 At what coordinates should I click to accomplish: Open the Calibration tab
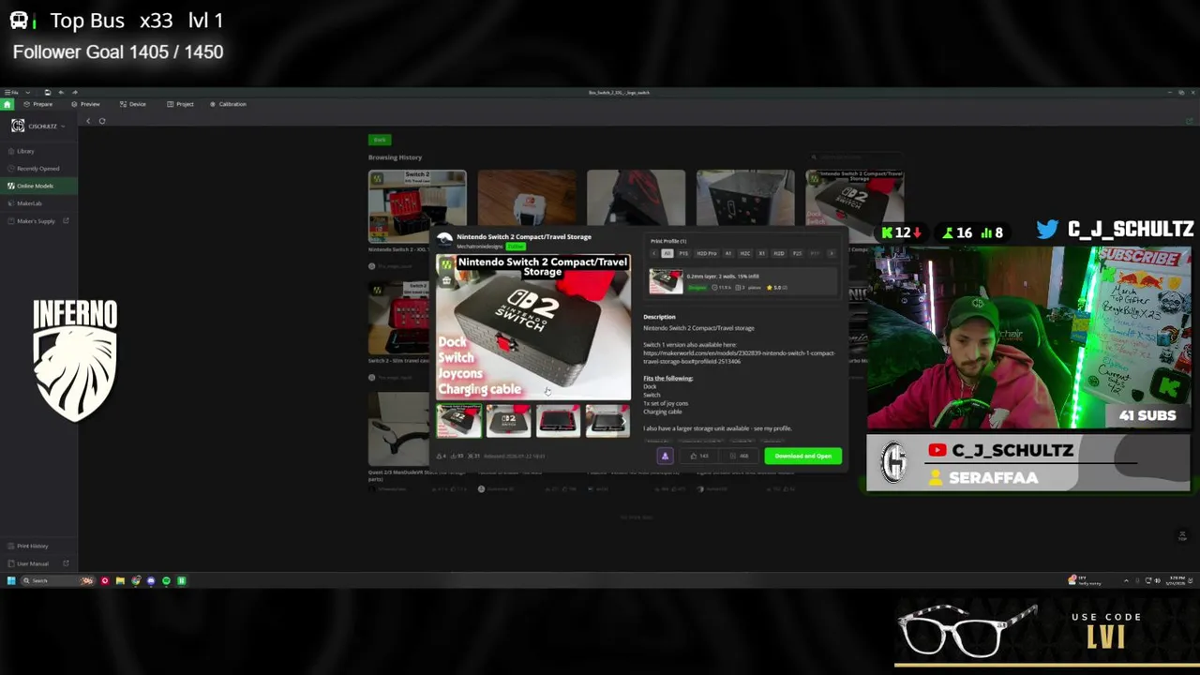pos(228,104)
